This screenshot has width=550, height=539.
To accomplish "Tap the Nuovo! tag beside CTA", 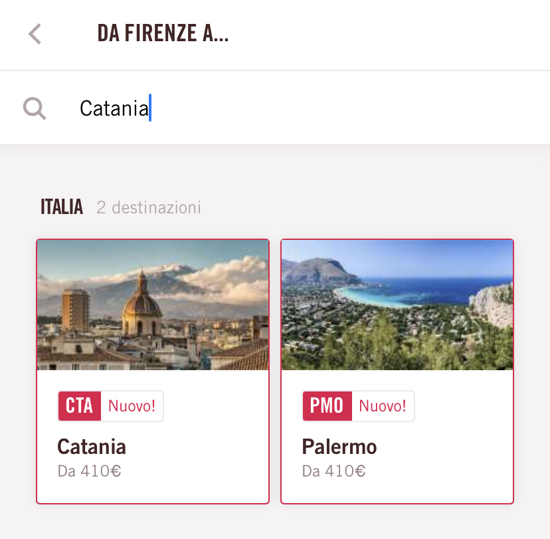I will point(132,406).
